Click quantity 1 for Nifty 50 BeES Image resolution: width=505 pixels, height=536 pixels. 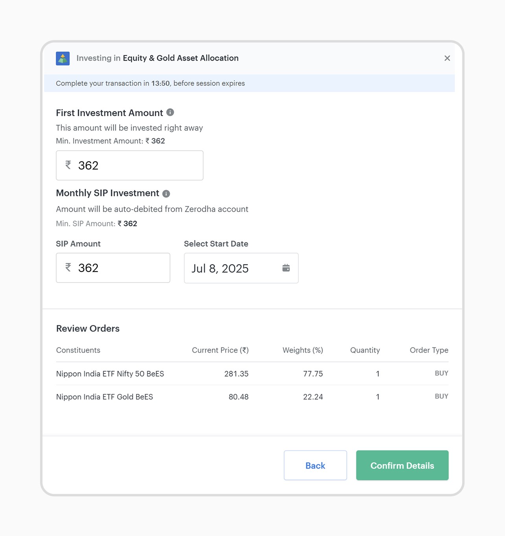coord(378,373)
